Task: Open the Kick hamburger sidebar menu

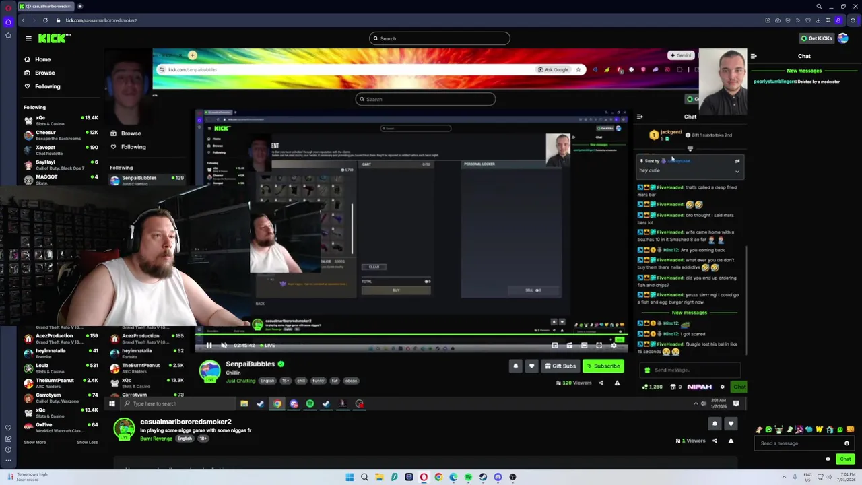Action: coord(28,38)
